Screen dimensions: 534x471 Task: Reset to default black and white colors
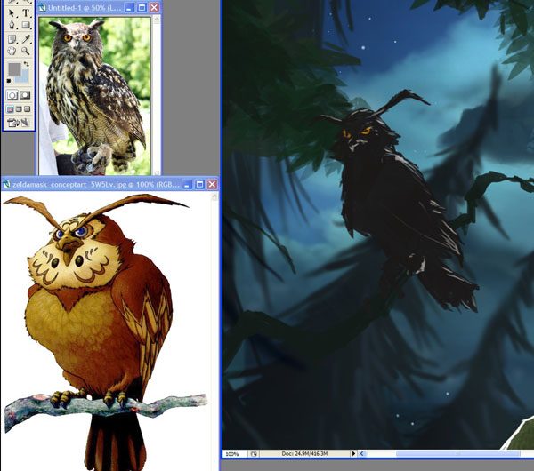click(9, 81)
